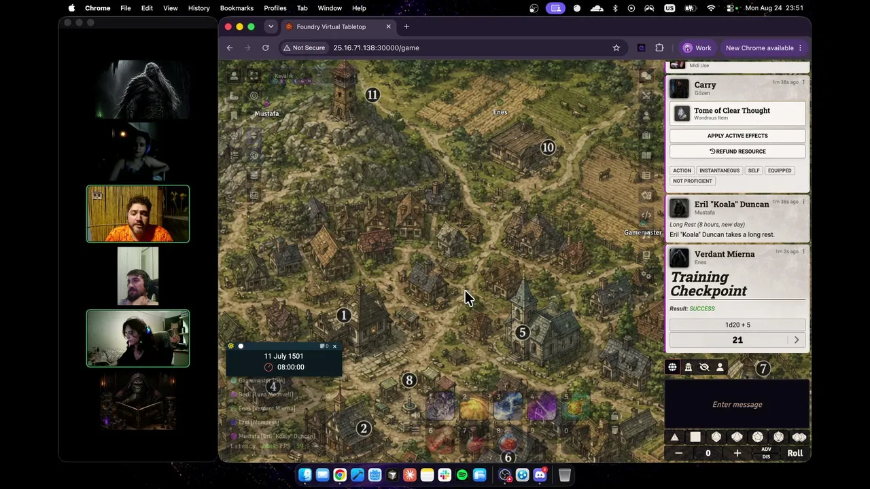This screenshot has width=870, height=489.
Task: Open the Carry message options menu
Action: coord(803,82)
